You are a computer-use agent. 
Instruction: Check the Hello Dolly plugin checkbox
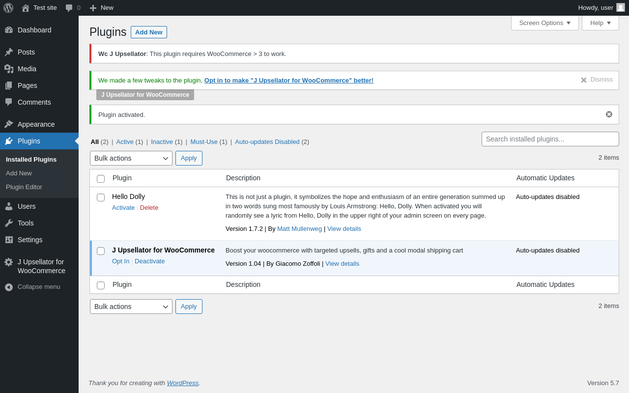pyautogui.click(x=101, y=197)
